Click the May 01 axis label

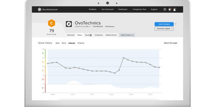pos(53,94)
